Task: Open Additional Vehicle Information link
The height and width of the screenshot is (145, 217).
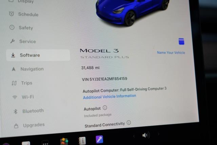Action: pyautogui.click(x=110, y=97)
